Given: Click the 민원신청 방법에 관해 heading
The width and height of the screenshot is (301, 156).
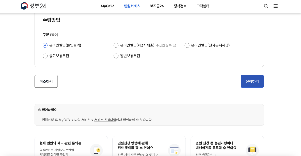Looking at the screenshot, I should [133, 143].
